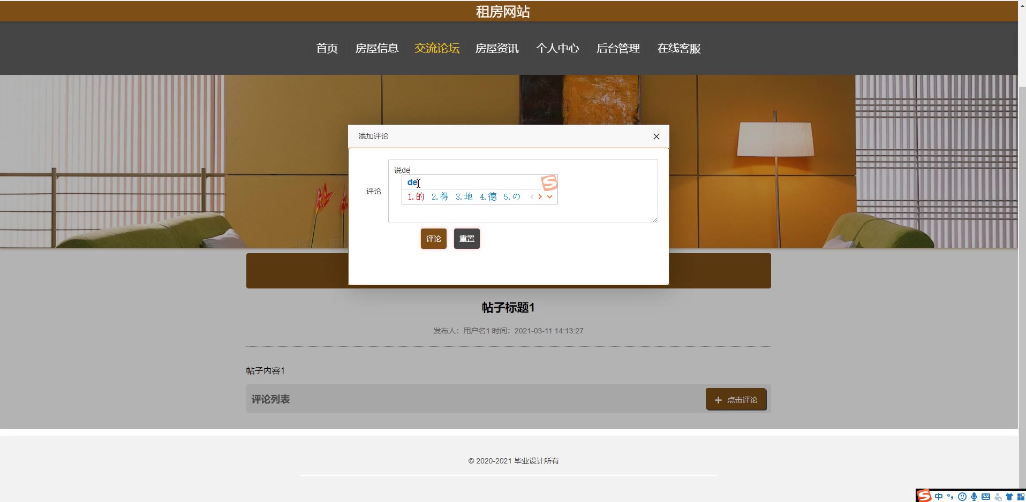Toggle Chinese/English mode 中 icon

(939, 497)
